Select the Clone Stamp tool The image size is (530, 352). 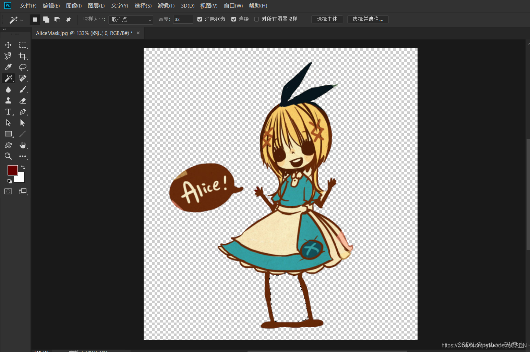(8, 100)
